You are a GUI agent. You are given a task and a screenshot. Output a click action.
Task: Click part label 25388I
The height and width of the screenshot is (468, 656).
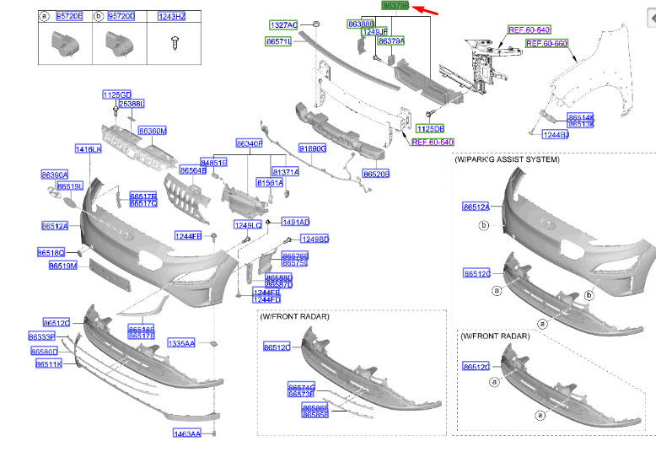pyautogui.click(x=131, y=104)
